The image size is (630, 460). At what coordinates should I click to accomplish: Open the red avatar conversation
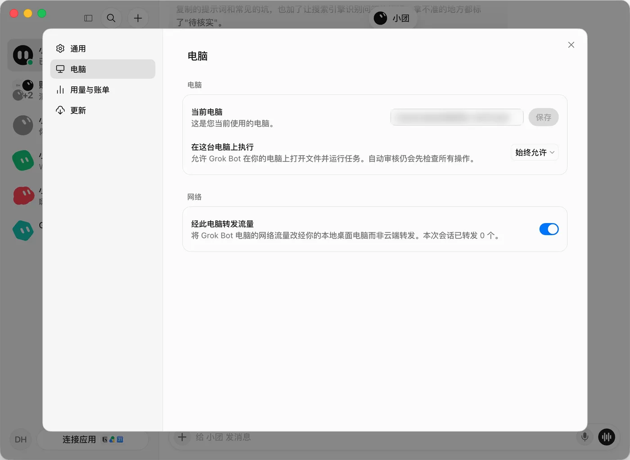(x=24, y=196)
